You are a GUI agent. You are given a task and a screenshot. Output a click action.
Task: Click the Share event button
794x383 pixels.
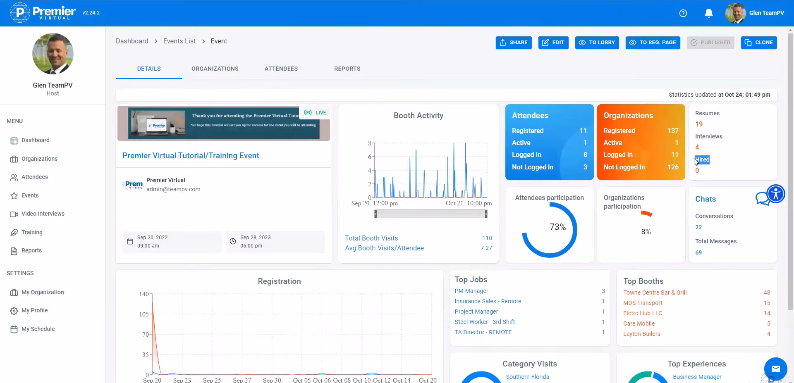coord(514,43)
